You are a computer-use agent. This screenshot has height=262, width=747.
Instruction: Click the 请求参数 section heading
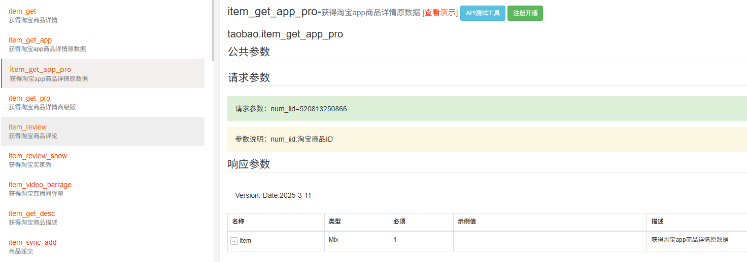249,77
